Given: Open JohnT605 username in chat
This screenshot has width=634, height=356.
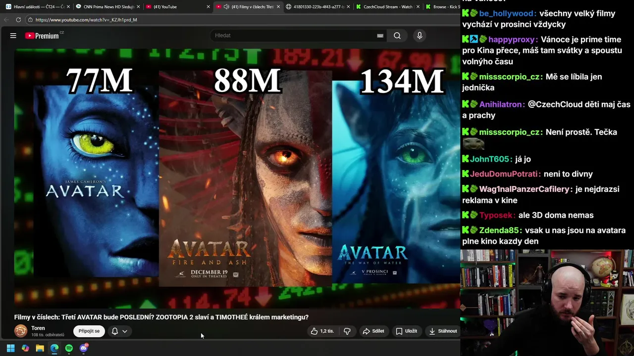Looking at the screenshot, I should pos(491,159).
